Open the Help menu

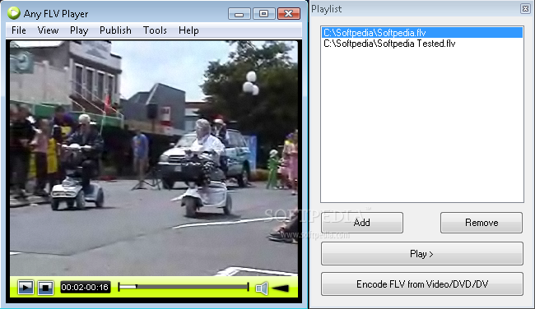pyautogui.click(x=188, y=30)
